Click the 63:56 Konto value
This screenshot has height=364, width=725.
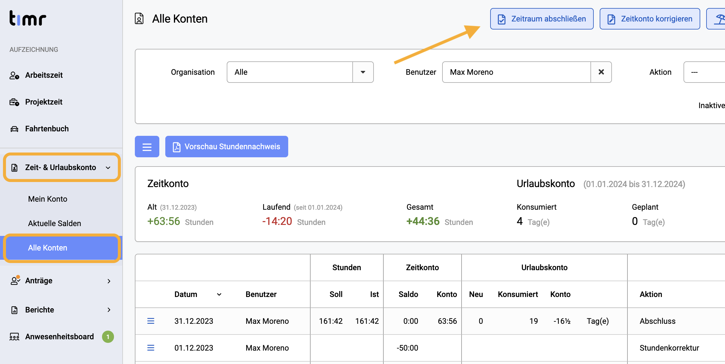point(447,321)
